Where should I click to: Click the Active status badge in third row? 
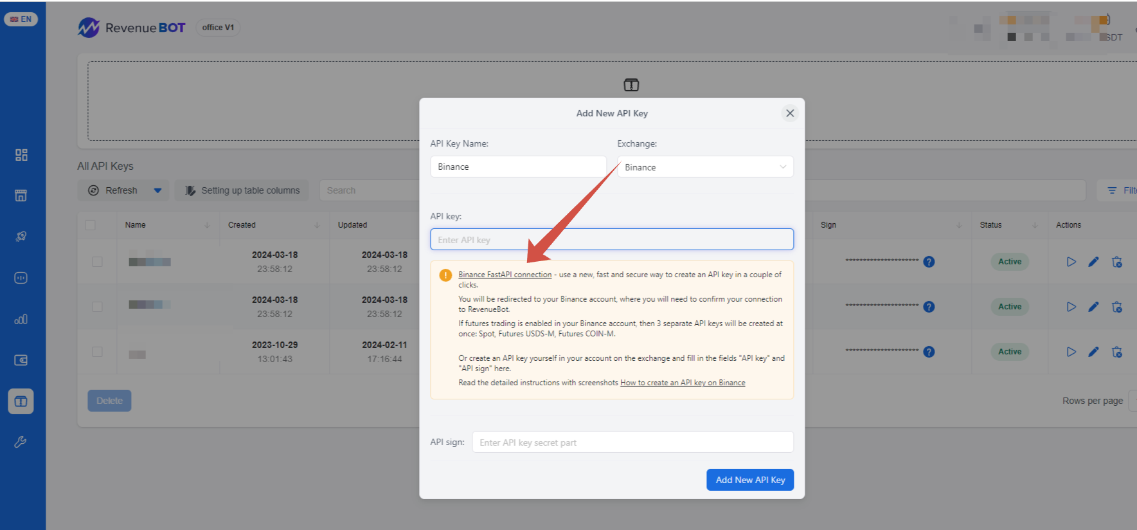click(x=1010, y=352)
